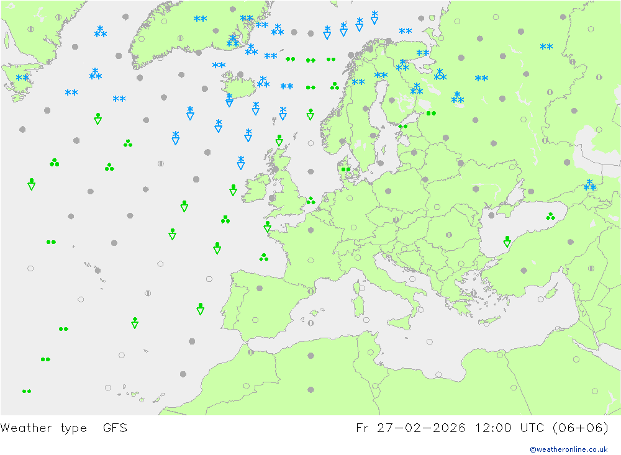The height and width of the screenshot is (455, 621).
Task: Select the gray filled dot over central Spain
Action: click(260, 288)
